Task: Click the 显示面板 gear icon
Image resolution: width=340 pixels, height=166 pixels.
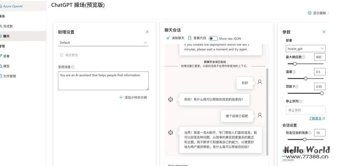Action: click(x=310, y=13)
